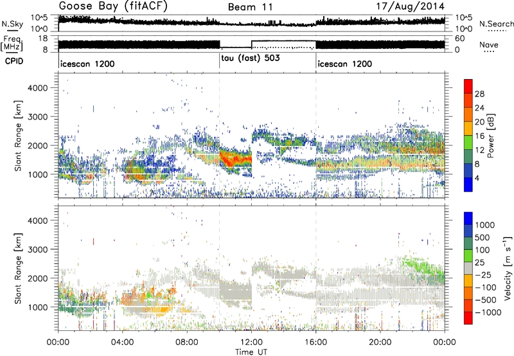
Task: Click the '12:00' time axis tick label
Action: click(251, 343)
